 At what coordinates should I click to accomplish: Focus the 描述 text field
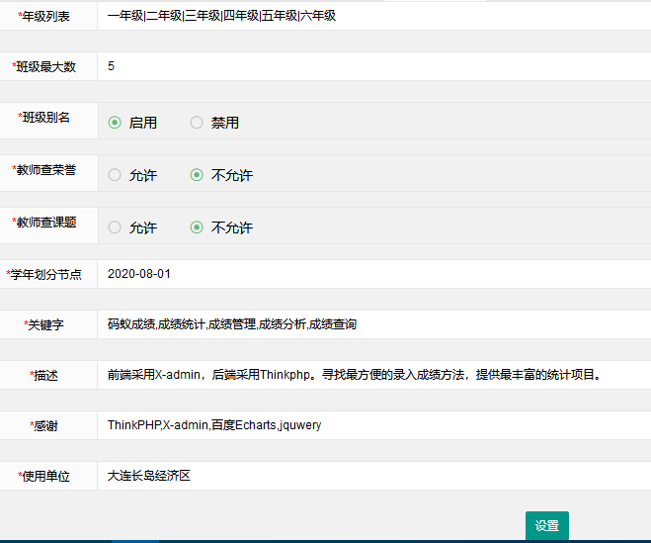pyautogui.click(x=373, y=375)
